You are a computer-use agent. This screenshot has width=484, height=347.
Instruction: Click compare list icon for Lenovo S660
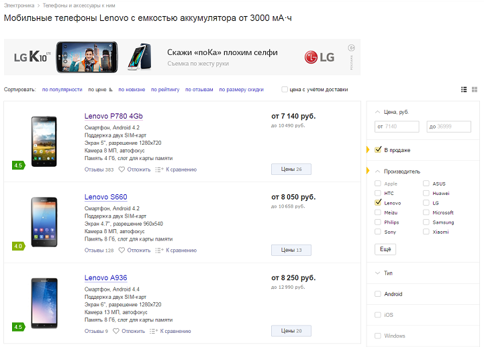point(159,251)
